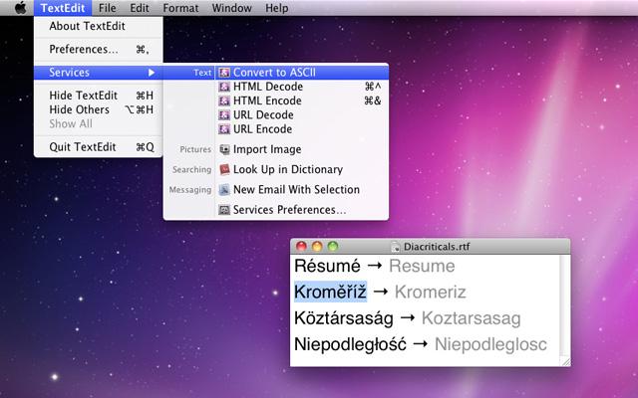Select Quit TextEdit menu item

click(83, 147)
